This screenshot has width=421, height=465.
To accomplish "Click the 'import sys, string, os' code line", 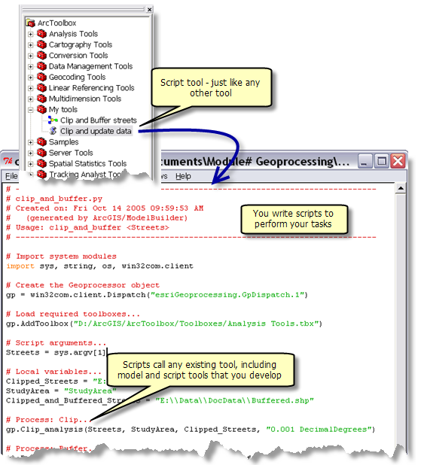I will (99, 266).
